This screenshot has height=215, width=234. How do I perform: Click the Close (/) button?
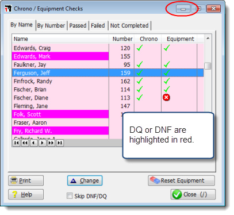[x=193, y=194]
